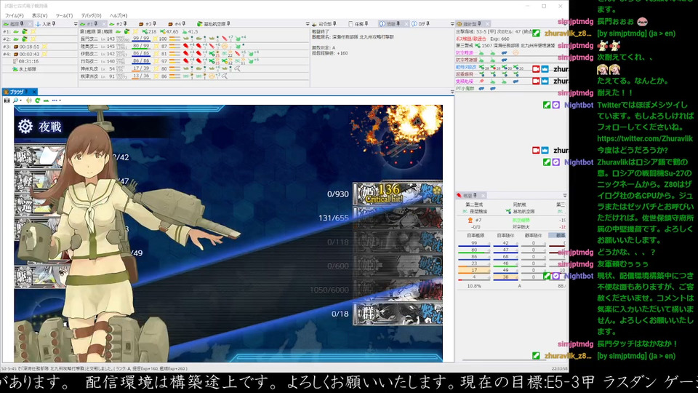Click the 131/655 enemy ship banner
This screenshot has width=698, height=393.
pyautogui.click(x=397, y=218)
